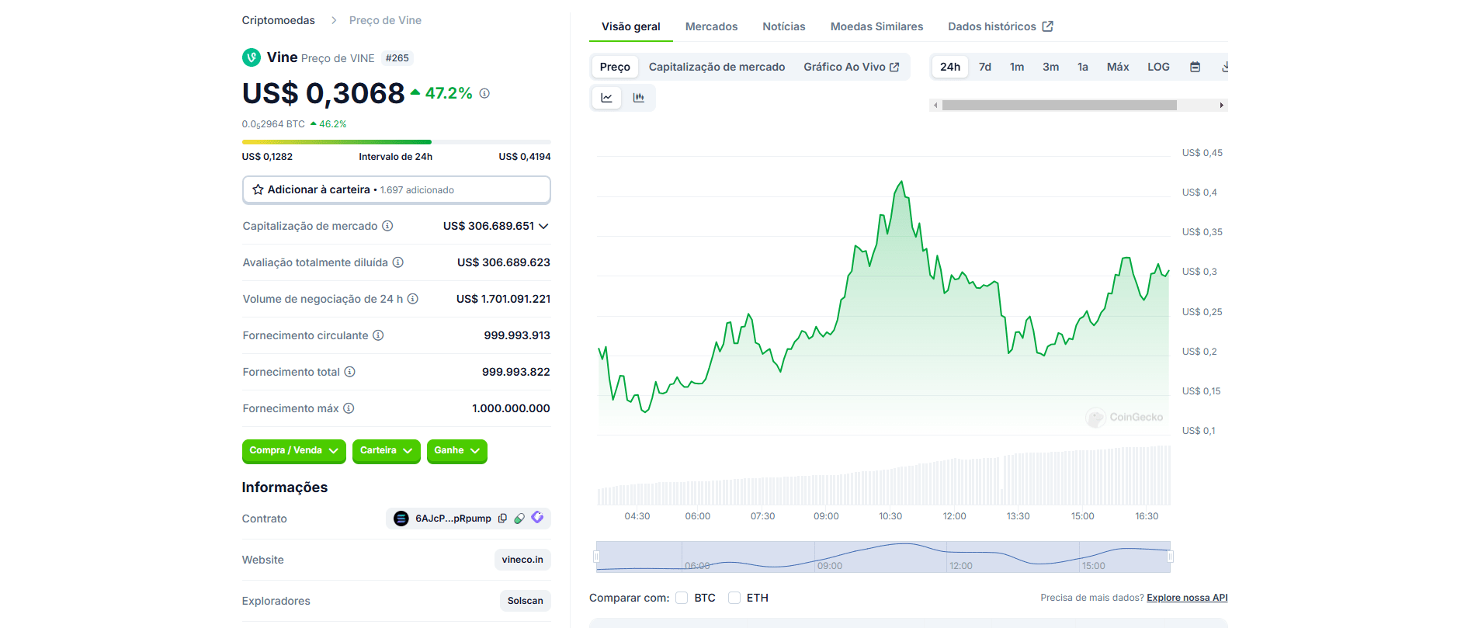Click the 24h price range progress bar
This screenshot has height=628, width=1461.
pyautogui.click(x=397, y=142)
